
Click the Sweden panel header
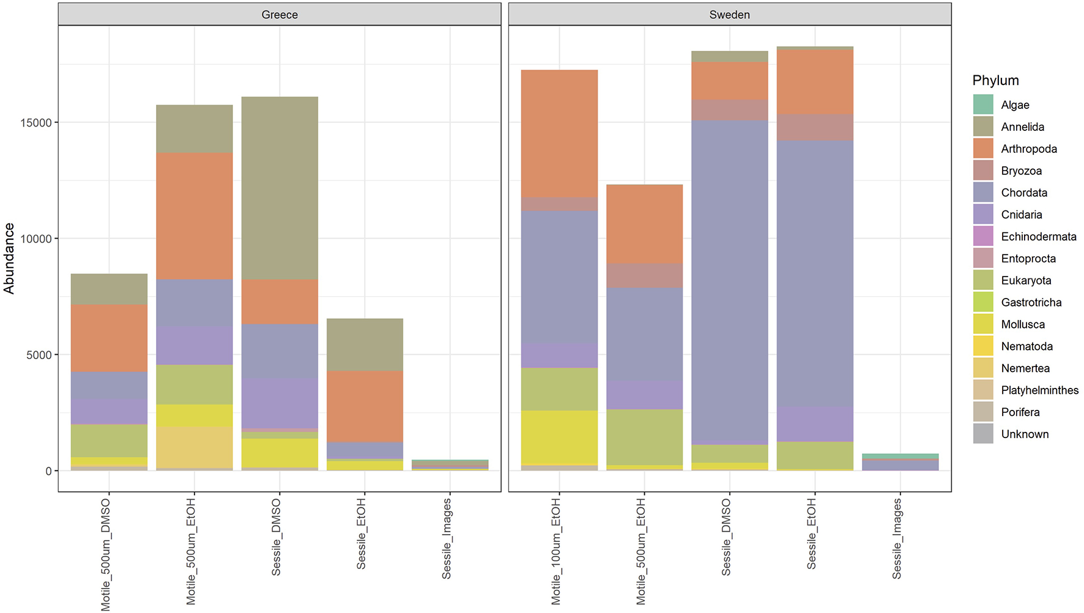(x=729, y=15)
